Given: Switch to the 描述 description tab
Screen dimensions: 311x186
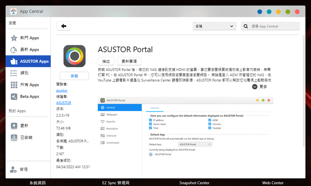Looking at the screenshot, I should click(x=106, y=61).
